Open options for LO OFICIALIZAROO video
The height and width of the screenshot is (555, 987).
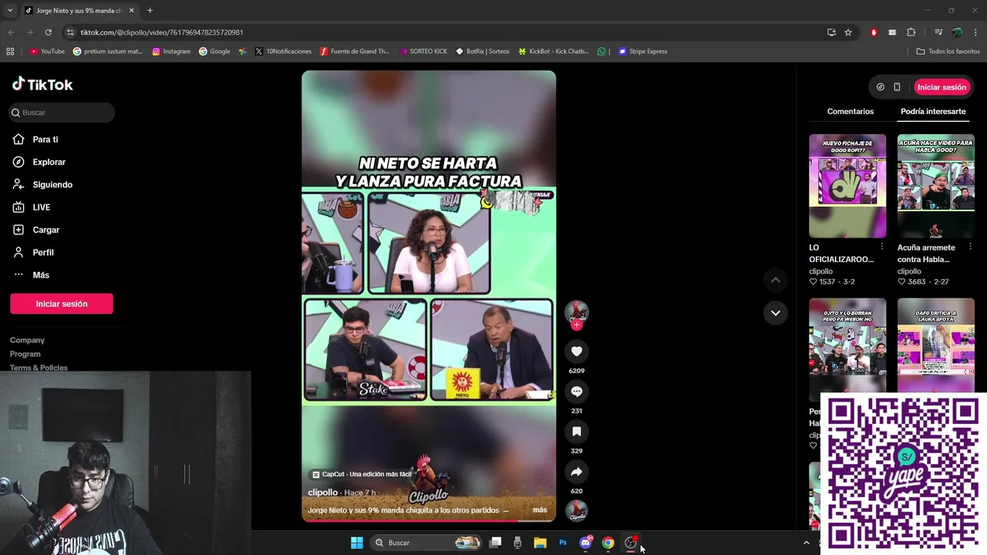coord(882,247)
